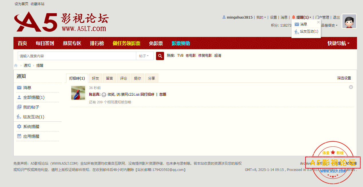The image size is (363, 187).
Task: Open 首页 in the red navigation bar
Action: point(22,43)
